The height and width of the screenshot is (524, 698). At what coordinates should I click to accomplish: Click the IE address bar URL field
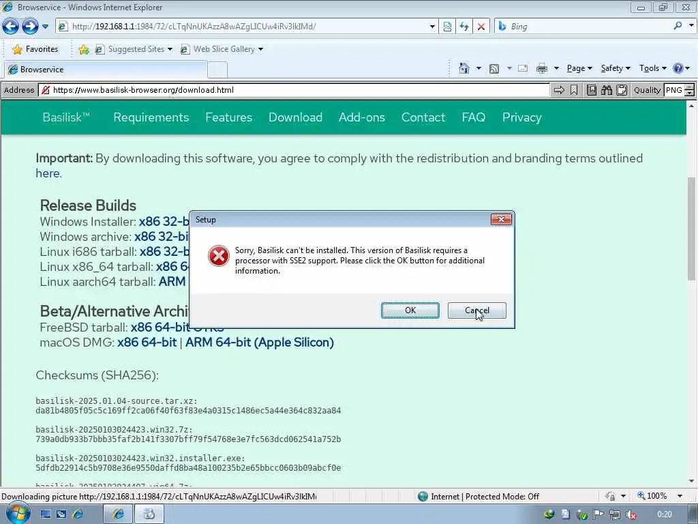point(243,27)
